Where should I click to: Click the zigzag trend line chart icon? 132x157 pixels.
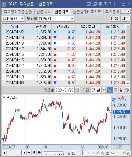[93, 153]
